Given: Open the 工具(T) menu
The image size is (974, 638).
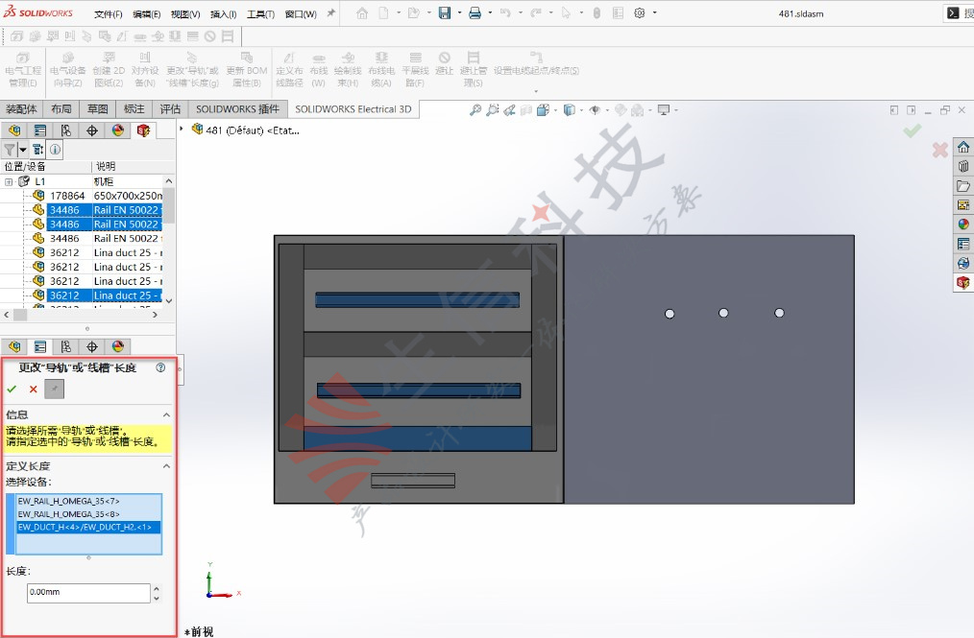Looking at the screenshot, I should [260, 13].
